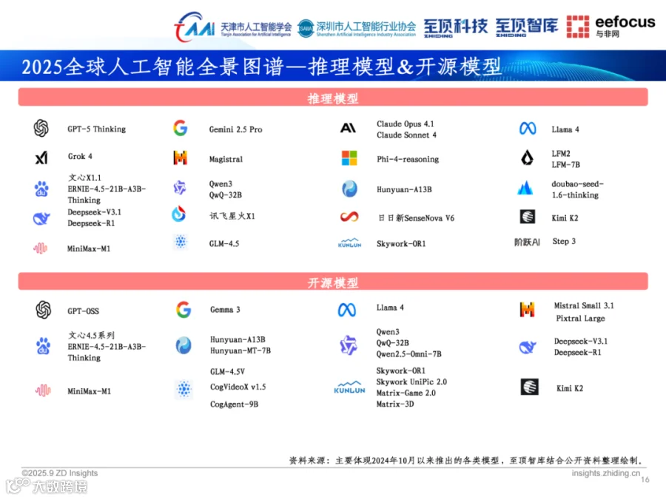
Task: Click the SenseTime logo beside 日日新SenseNova V6
Action: [349, 217]
